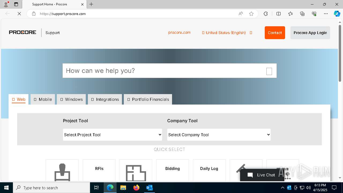Open the browser profile icon
The image size is (343, 193).
coord(6,4)
